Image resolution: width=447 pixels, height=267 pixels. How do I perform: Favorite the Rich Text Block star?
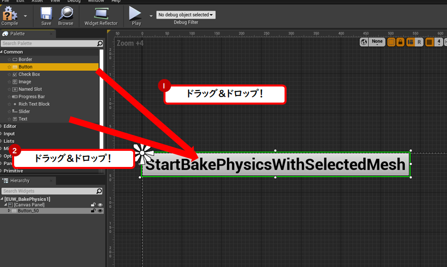tap(9, 104)
